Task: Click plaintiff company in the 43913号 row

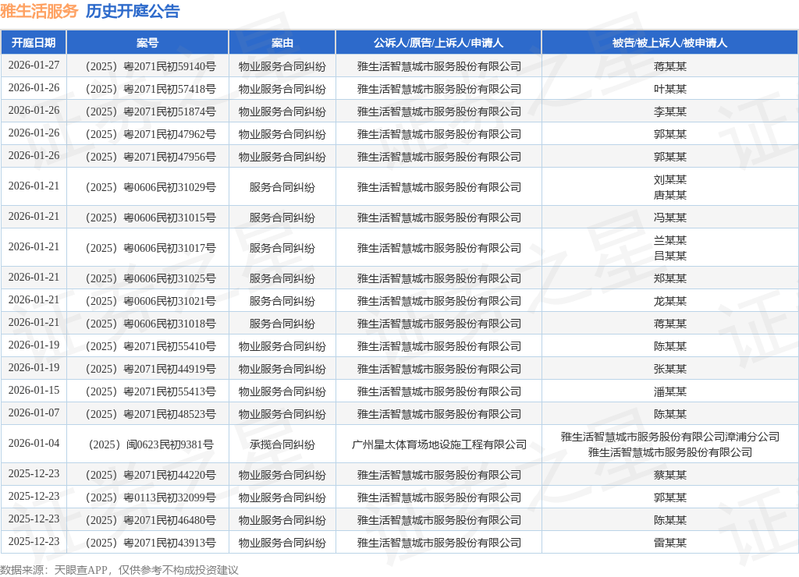Action: click(x=439, y=543)
